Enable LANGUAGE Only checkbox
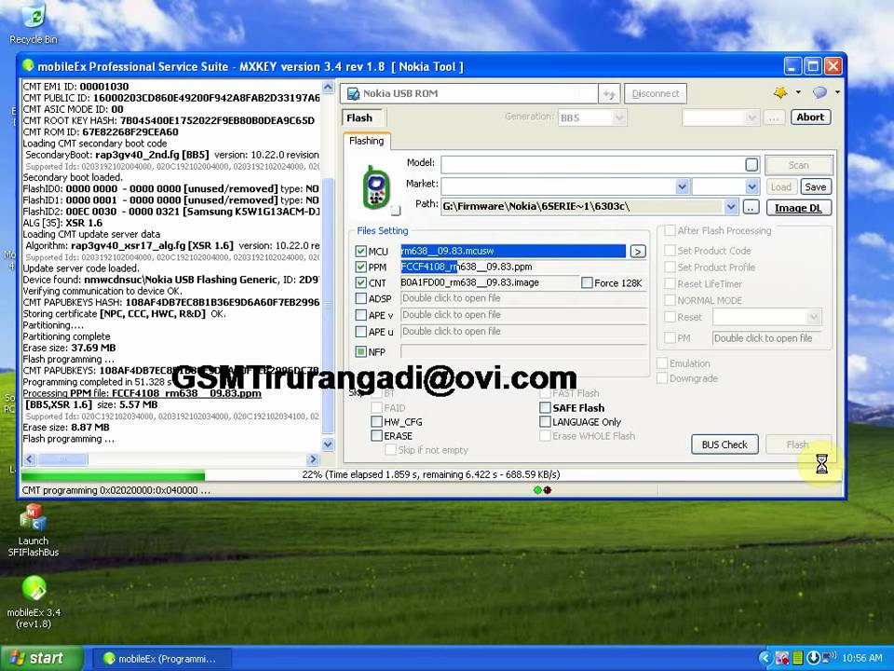The image size is (894, 671). point(545,421)
